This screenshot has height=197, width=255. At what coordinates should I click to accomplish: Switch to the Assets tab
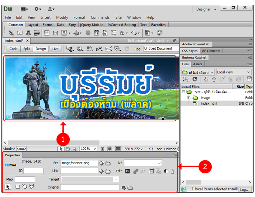click(198, 64)
